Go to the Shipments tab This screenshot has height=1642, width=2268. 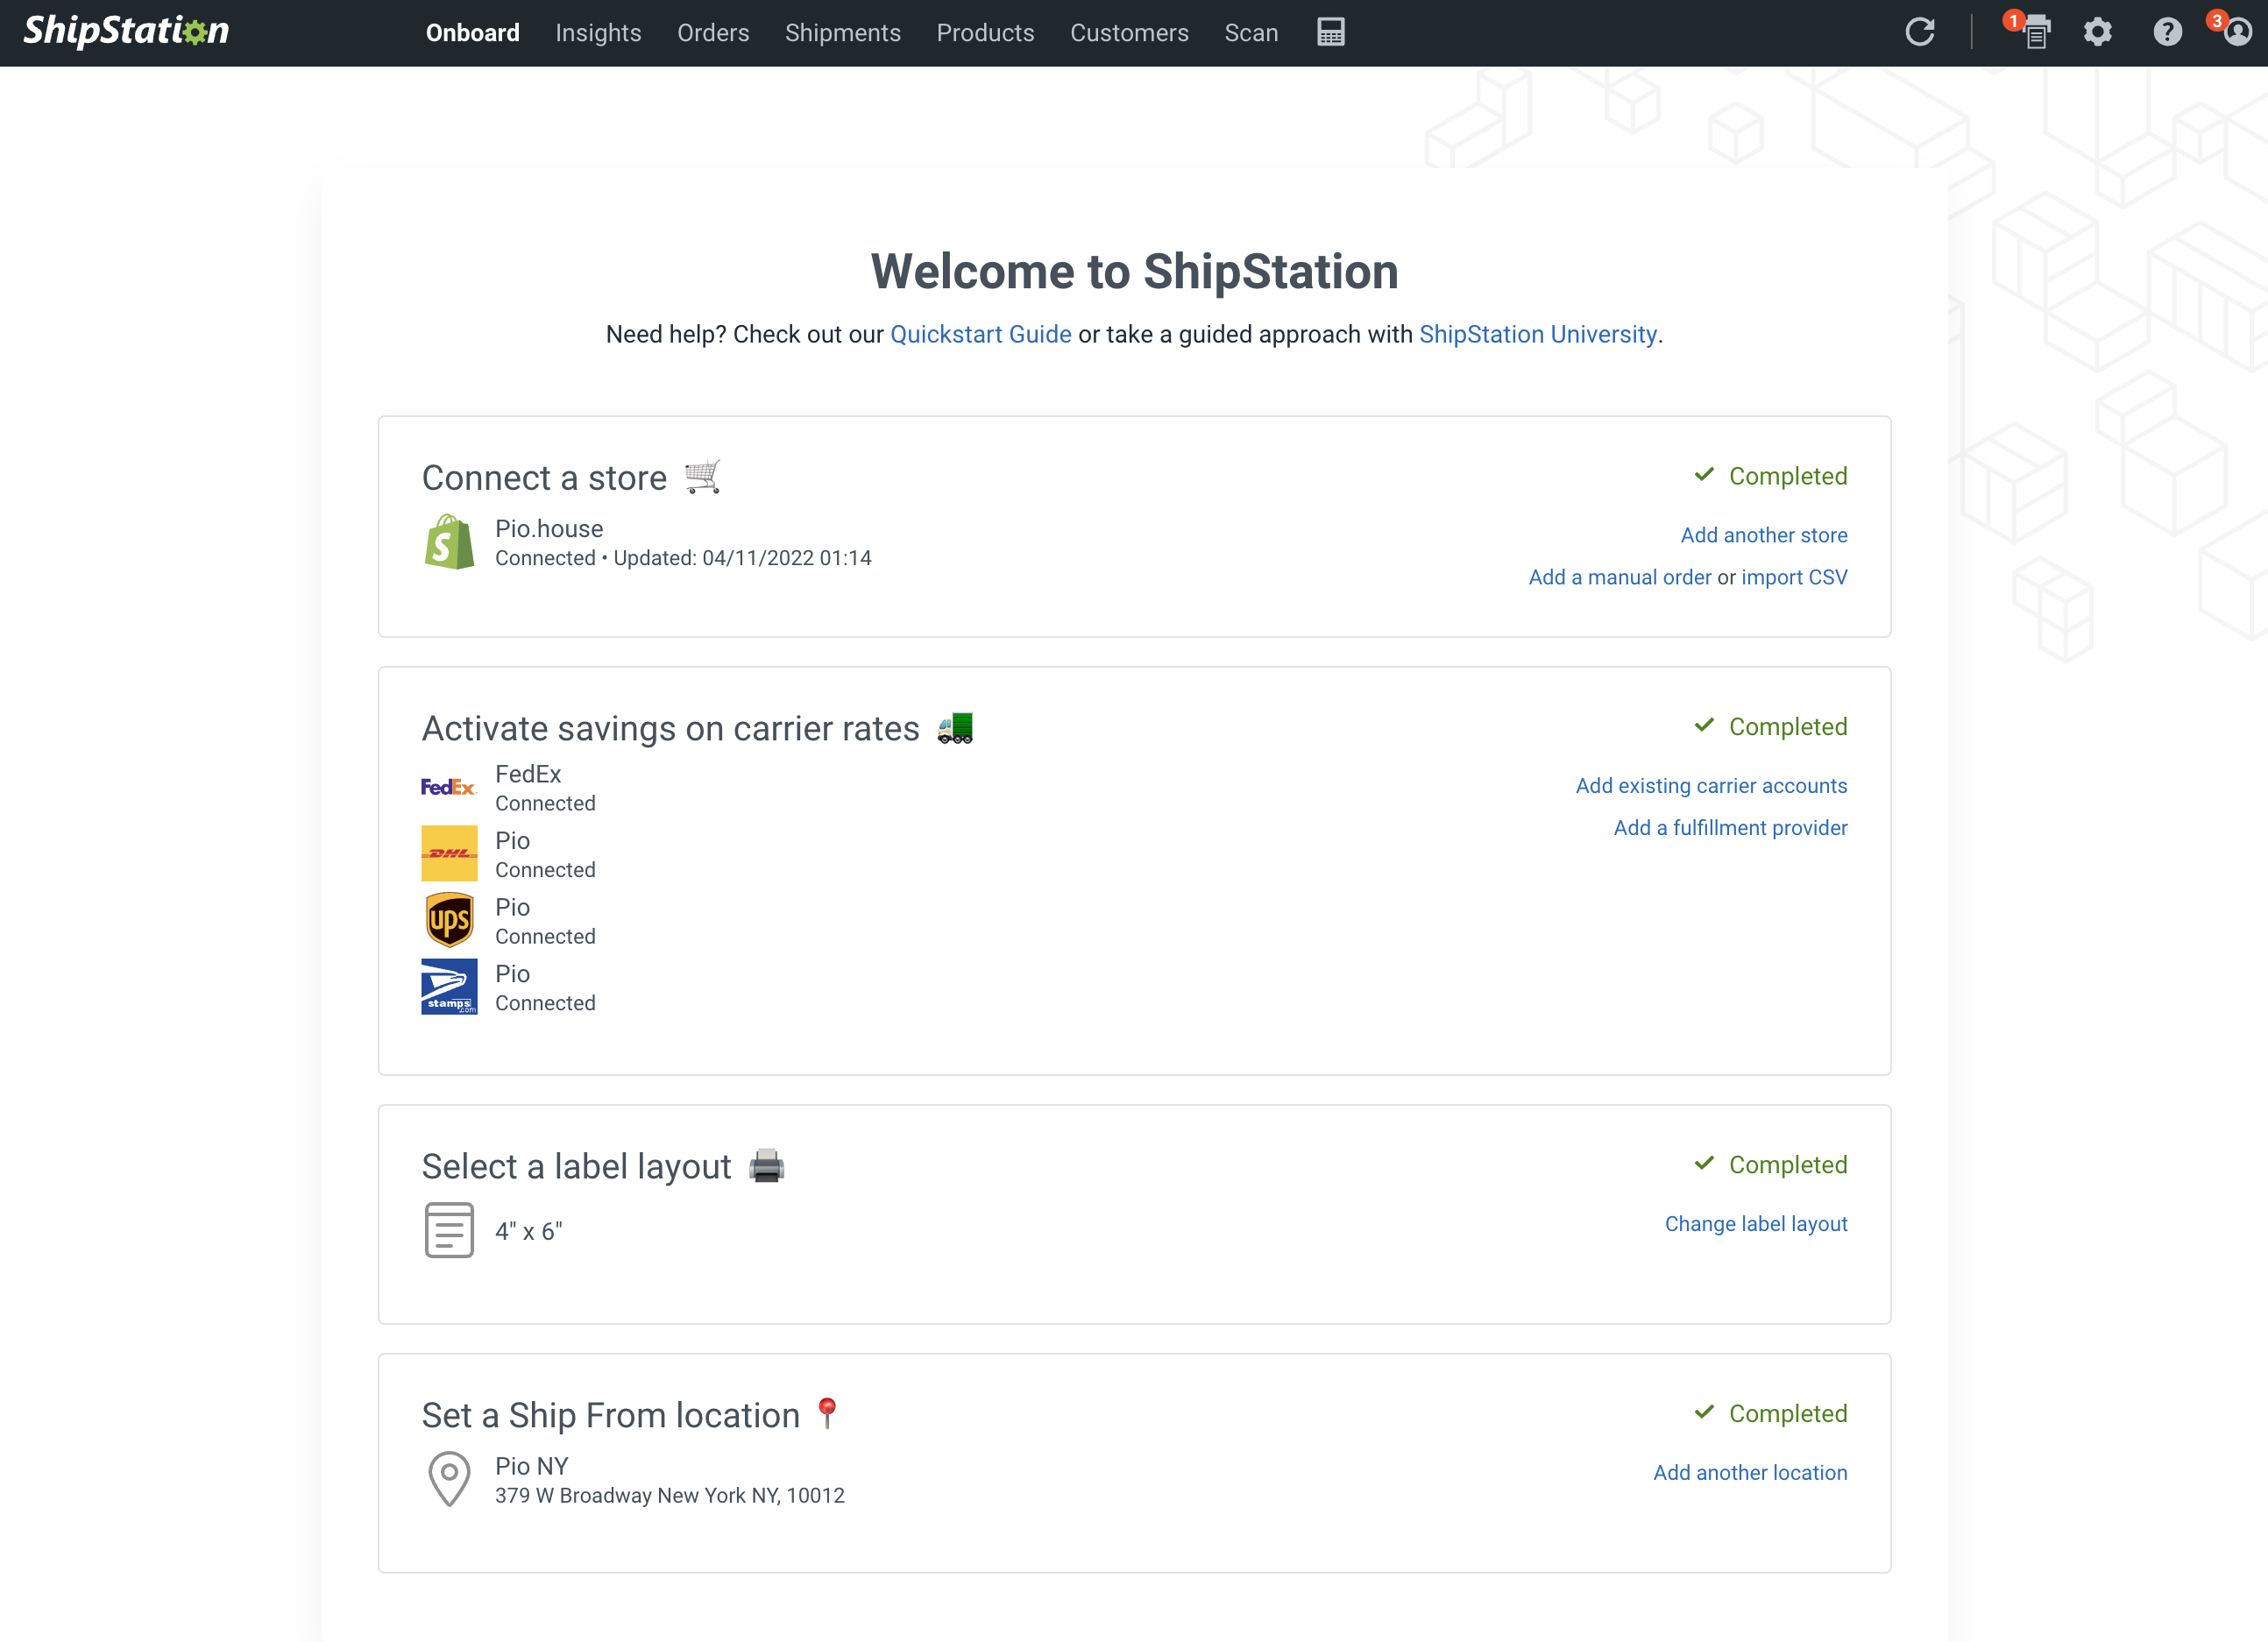pyautogui.click(x=842, y=33)
